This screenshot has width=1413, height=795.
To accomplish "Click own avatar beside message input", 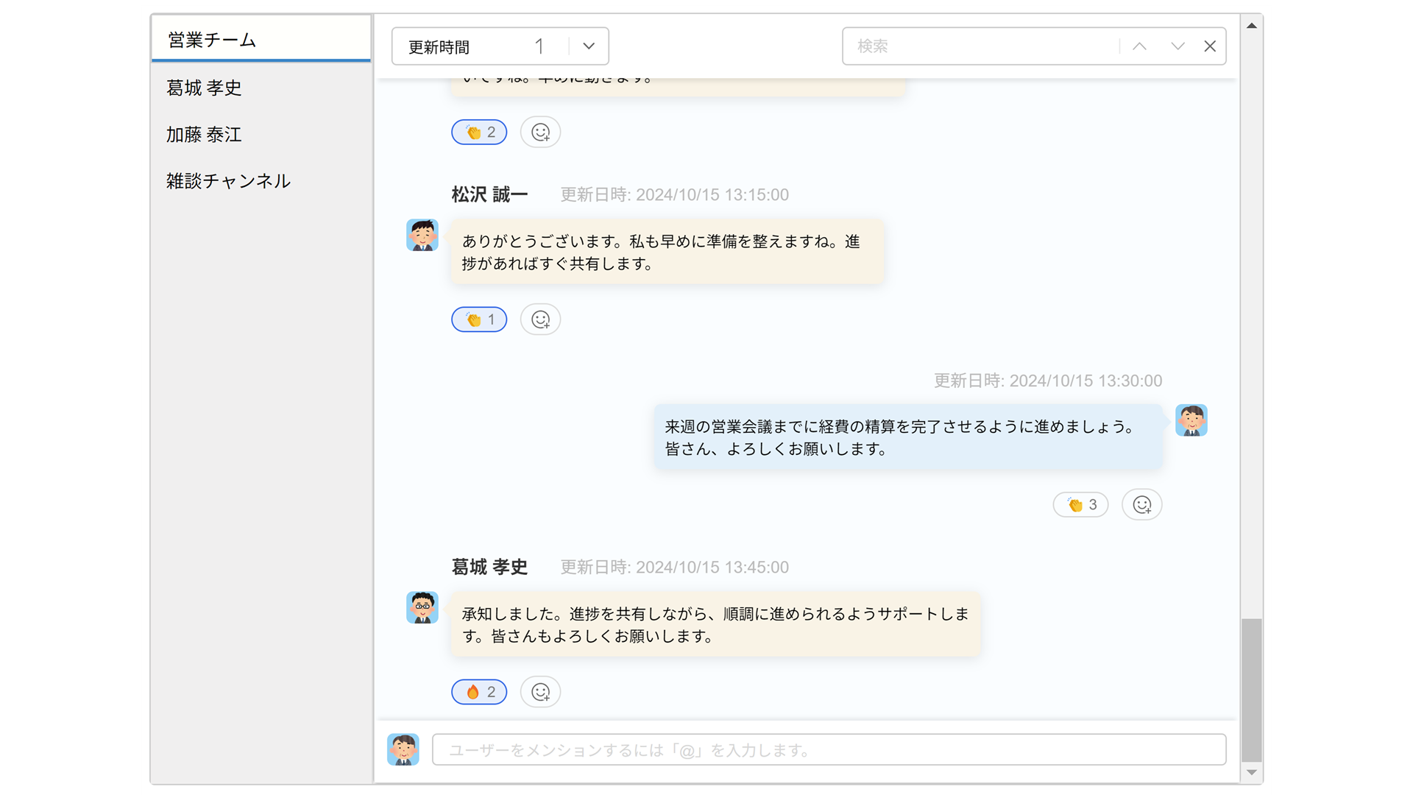I will (403, 749).
